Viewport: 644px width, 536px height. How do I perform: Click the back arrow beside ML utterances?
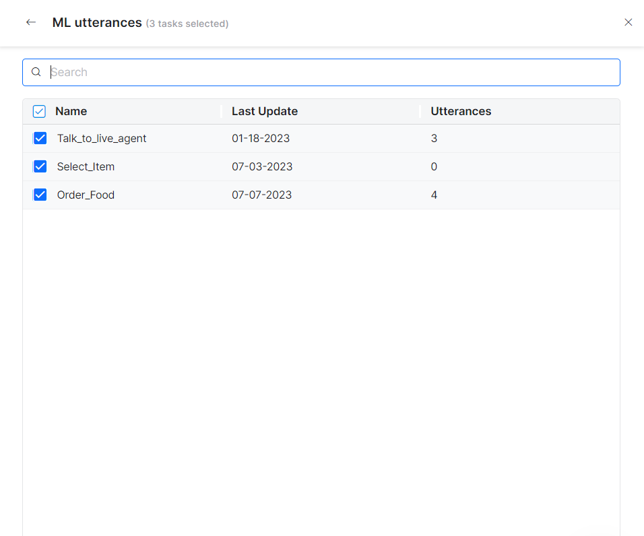coord(31,22)
